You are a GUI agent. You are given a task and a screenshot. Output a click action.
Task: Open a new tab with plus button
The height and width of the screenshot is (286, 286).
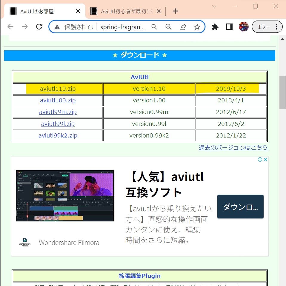[x=176, y=11]
